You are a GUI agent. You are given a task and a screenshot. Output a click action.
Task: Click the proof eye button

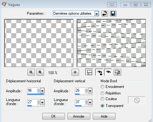[108, 72]
